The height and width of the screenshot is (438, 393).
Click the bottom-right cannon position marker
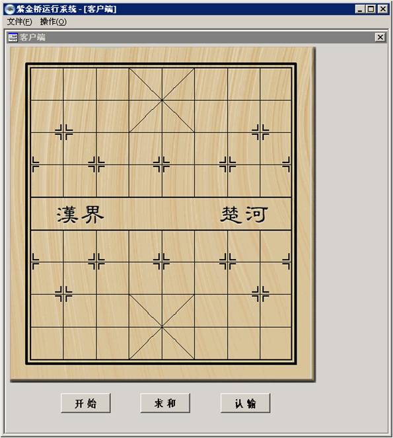click(x=260, y=294)
